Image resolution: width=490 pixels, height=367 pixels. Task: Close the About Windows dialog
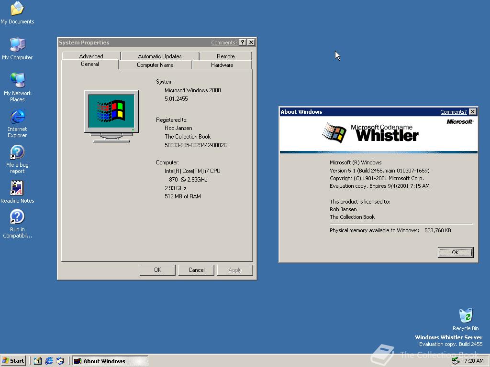[473, 112]
